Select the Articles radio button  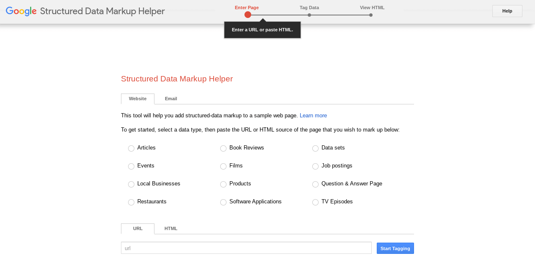pyautogui.click(x=131, y=148)
